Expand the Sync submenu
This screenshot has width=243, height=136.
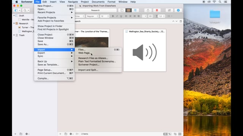[54, 56]
